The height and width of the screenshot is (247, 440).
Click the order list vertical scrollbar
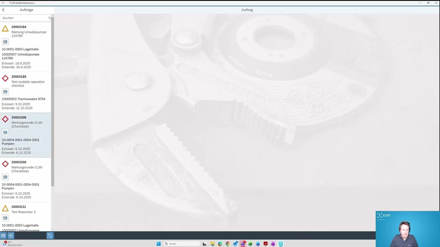tap(53, 103)
